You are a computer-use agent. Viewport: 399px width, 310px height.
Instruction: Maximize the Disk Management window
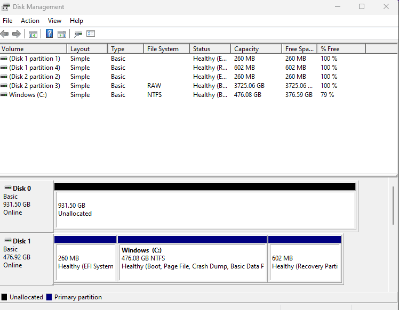(x=362, y=6)
